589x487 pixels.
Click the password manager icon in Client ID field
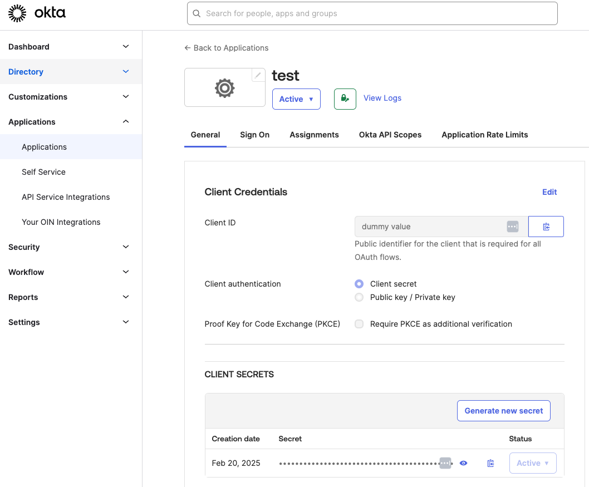pyautogui.click(x=512, y=227)
